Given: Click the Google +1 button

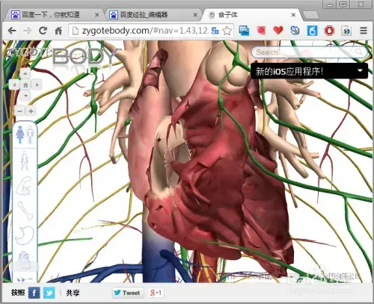Looking at the screenshot, I should pos(156,293).
